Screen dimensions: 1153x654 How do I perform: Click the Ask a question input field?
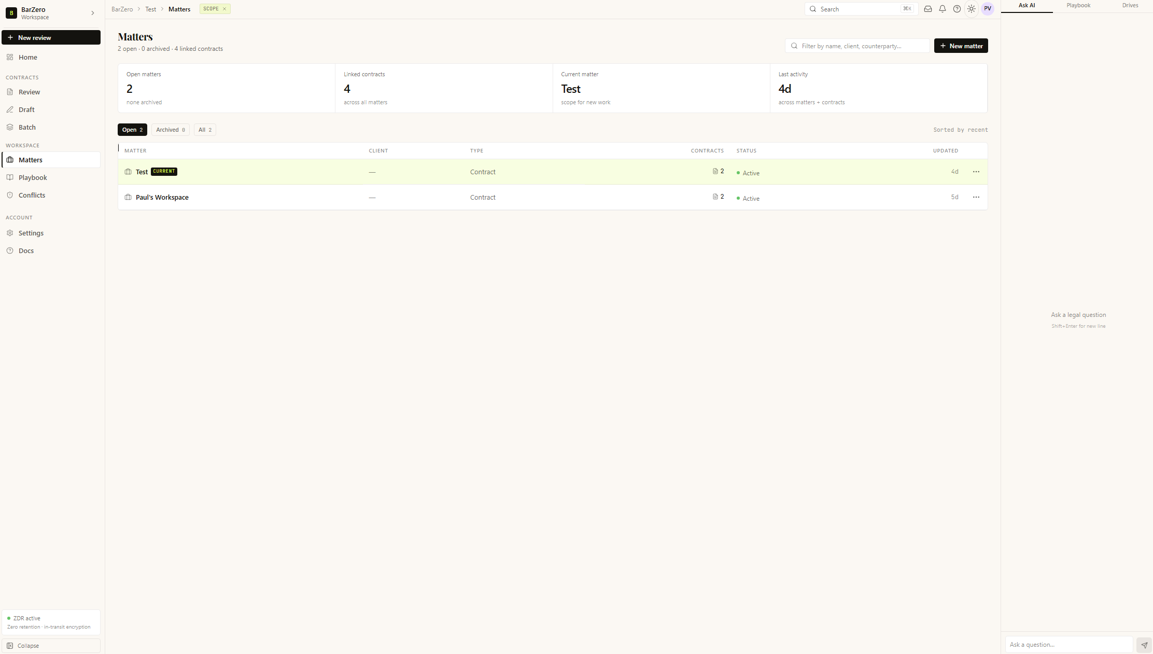[x=1069, y=645]
